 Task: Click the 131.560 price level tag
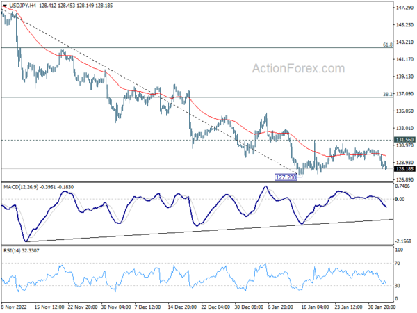pyautogui.click(x=404, y=140)
